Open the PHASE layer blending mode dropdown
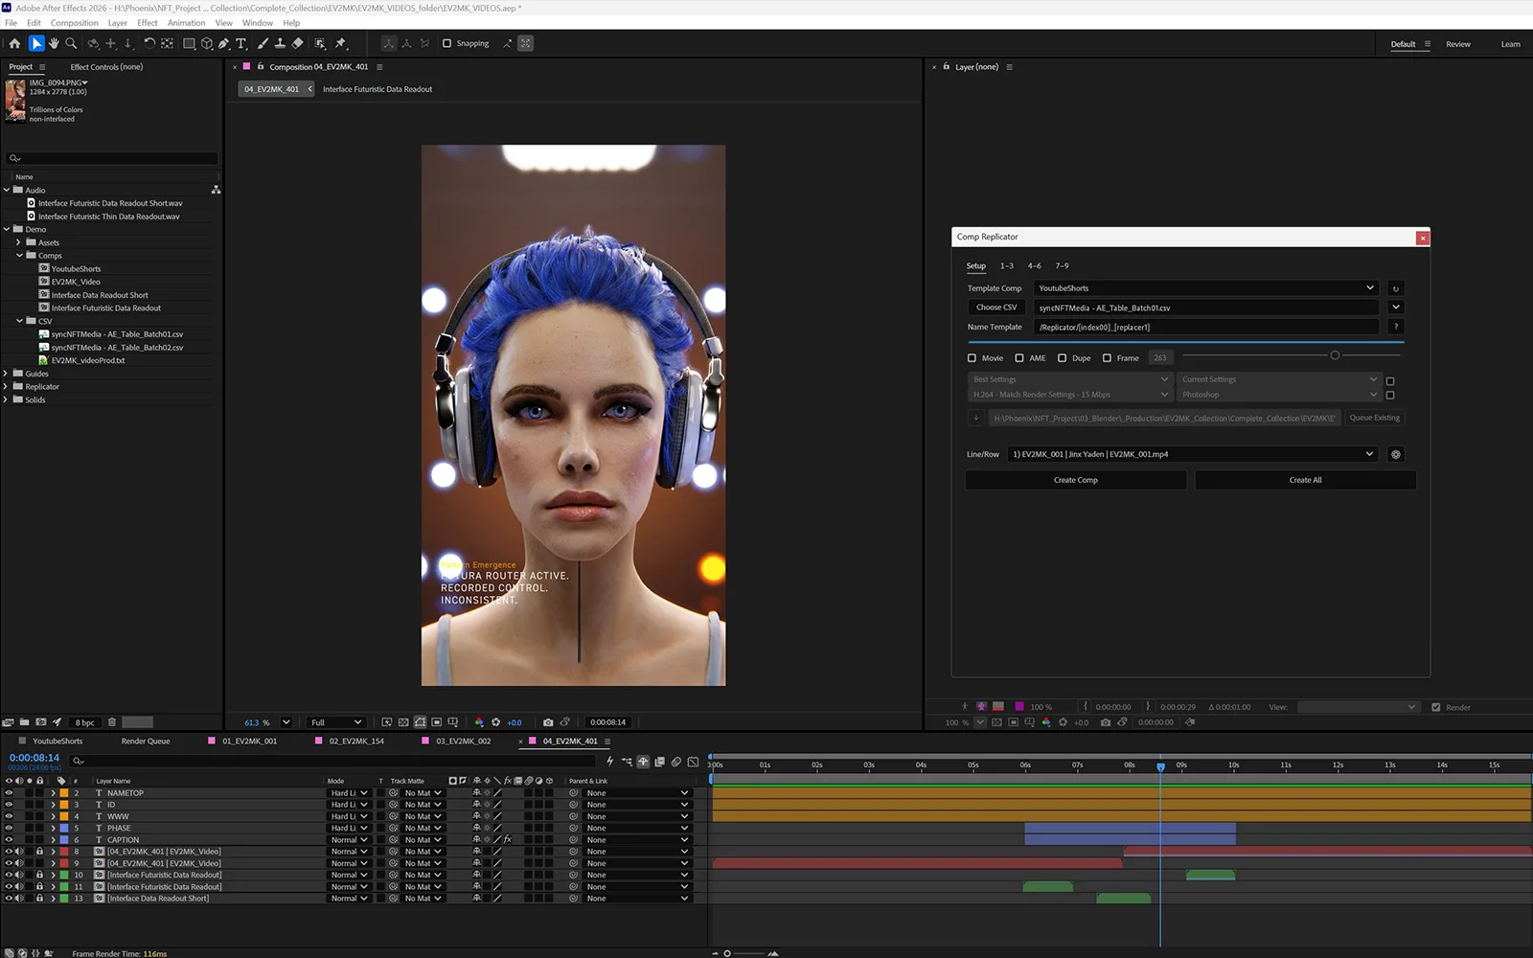The height and width of the screenshot is (958, 1533). 349,829
